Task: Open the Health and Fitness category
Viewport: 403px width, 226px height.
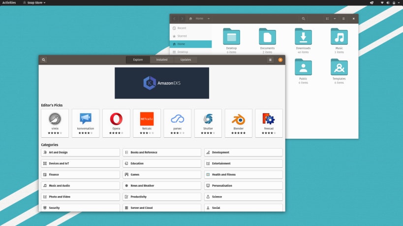Action: coord(244,175)
